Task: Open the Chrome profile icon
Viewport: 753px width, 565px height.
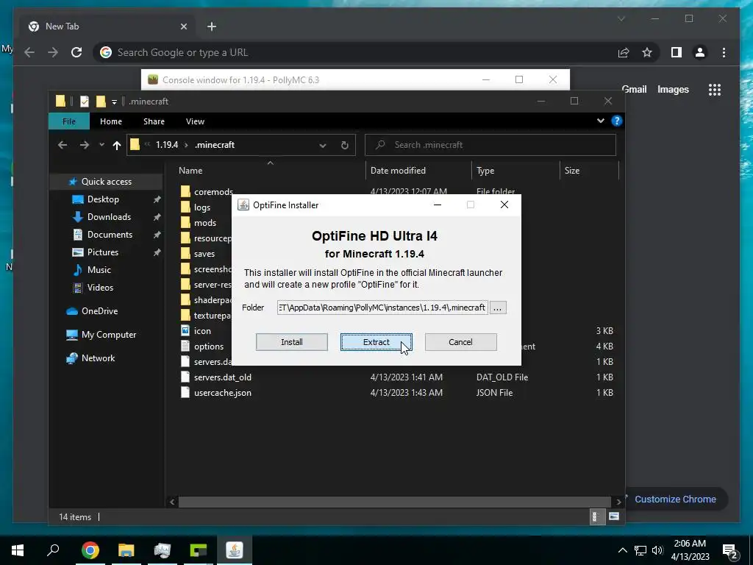Action: click(x=700, y=52)
